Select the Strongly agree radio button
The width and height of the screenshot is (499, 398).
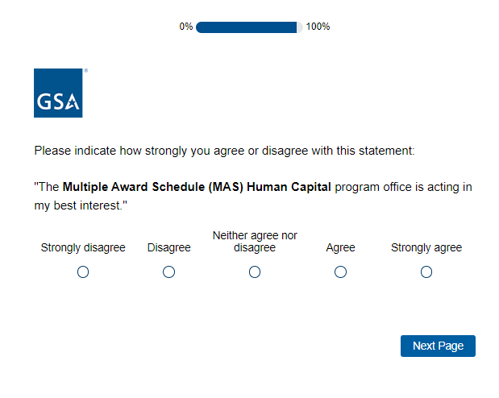click(426, 272)
